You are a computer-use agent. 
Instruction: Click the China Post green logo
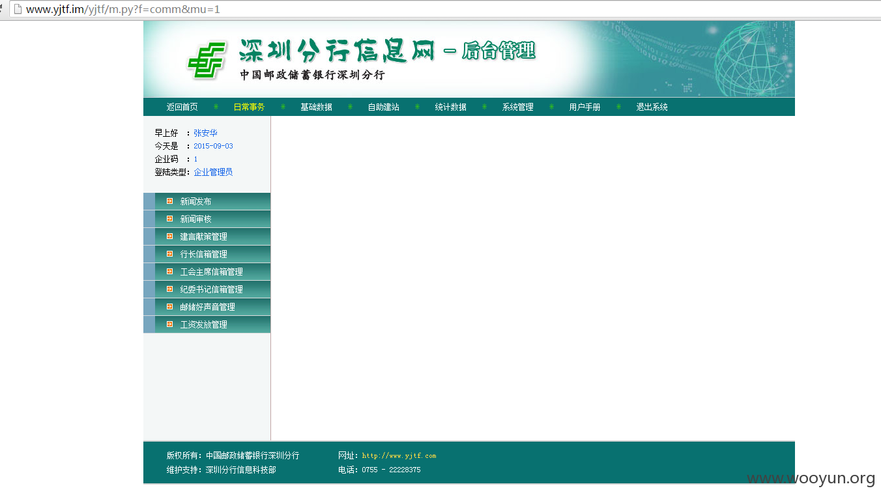click(x=207, y=60)
